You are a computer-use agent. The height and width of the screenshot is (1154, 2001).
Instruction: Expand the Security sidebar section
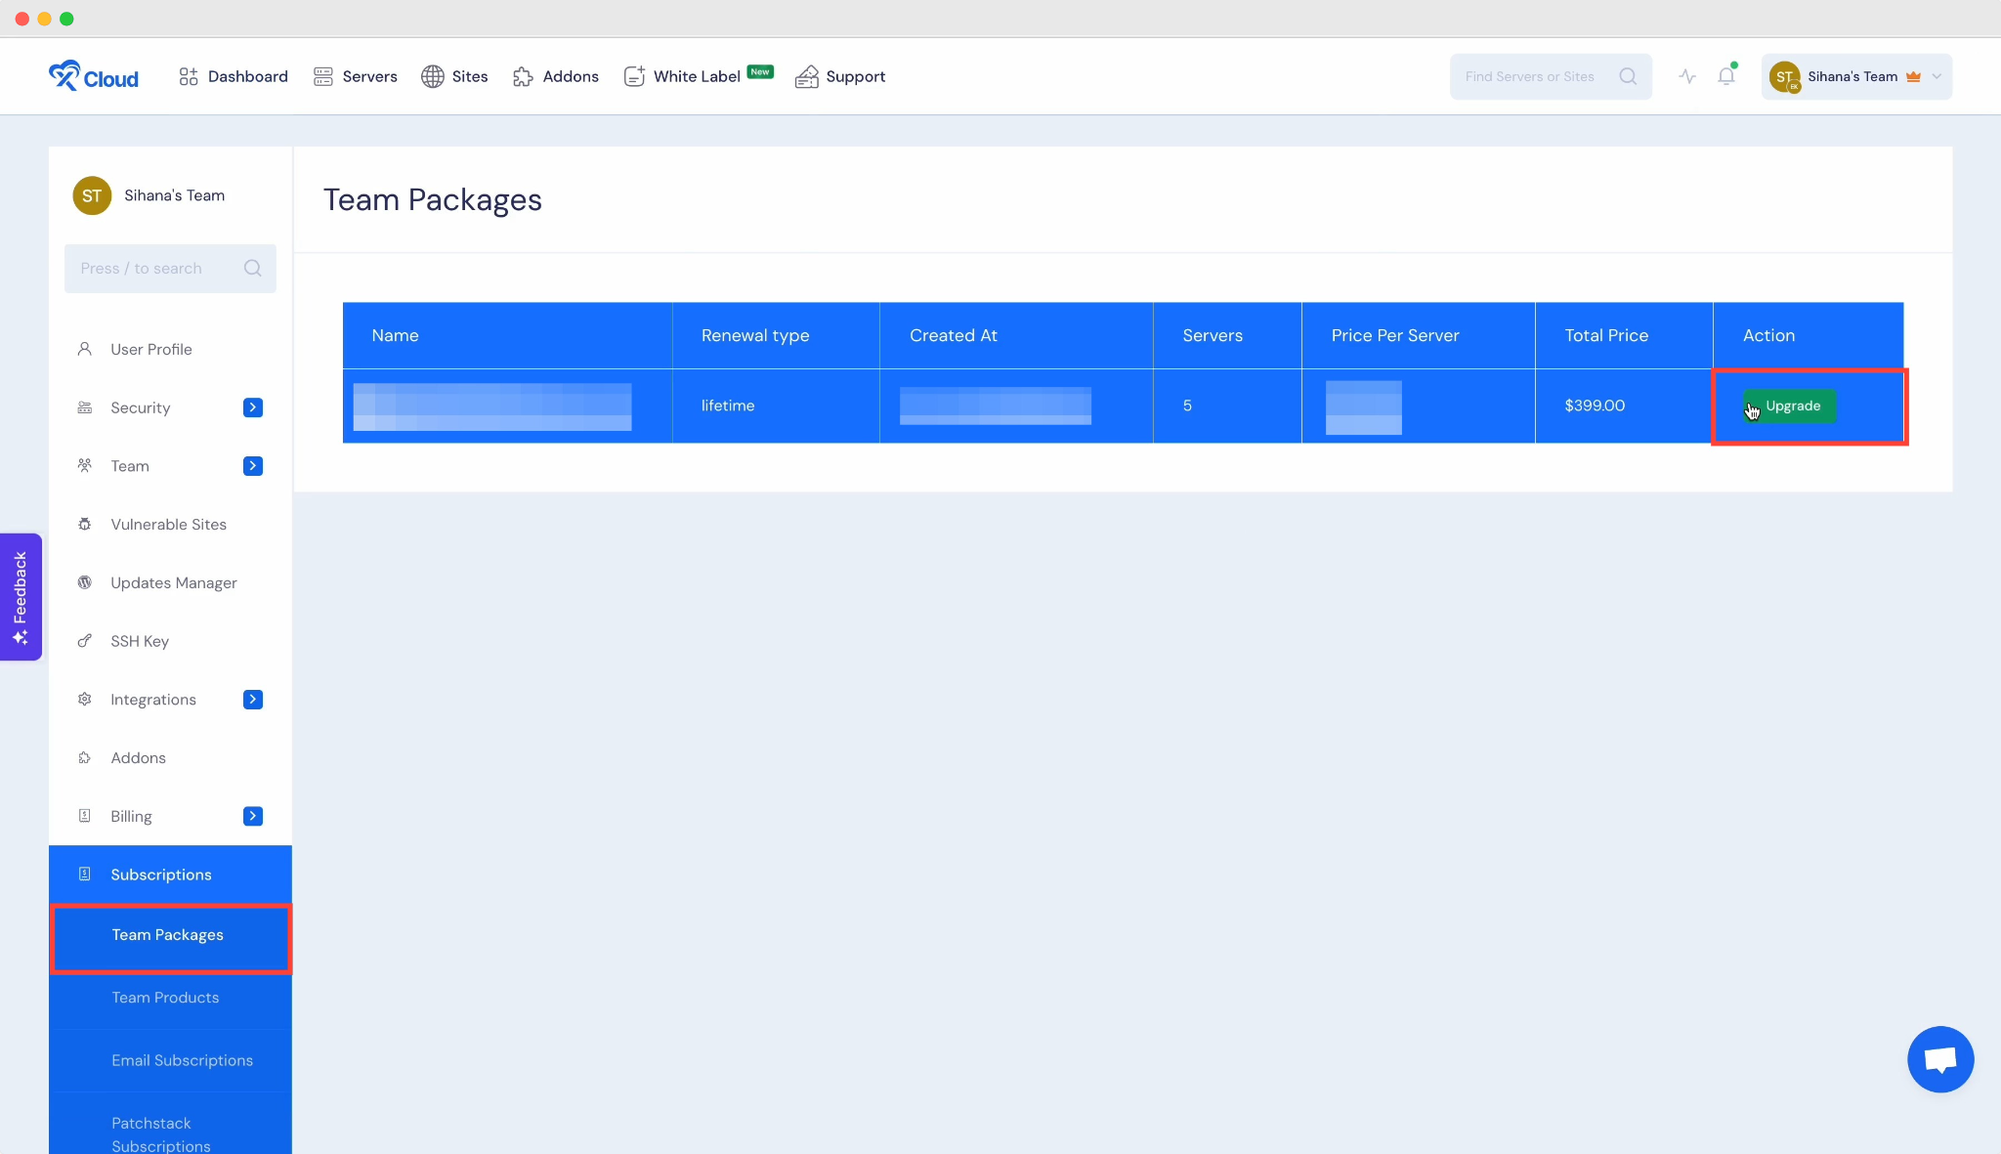click(x=252, y=407)
